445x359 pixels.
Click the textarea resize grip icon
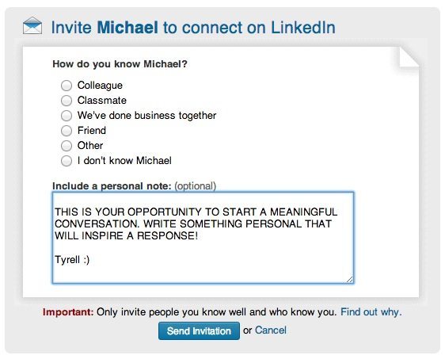click(x=350, y=280)
